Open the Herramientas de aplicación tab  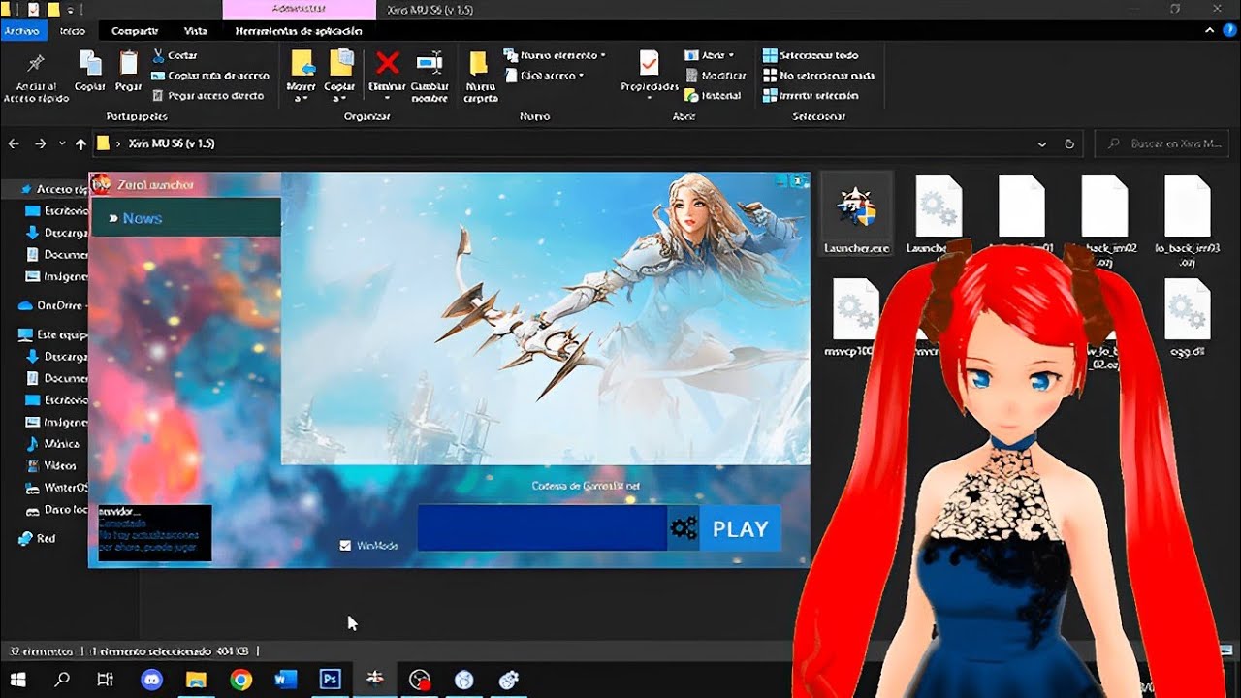click(299, 31)
